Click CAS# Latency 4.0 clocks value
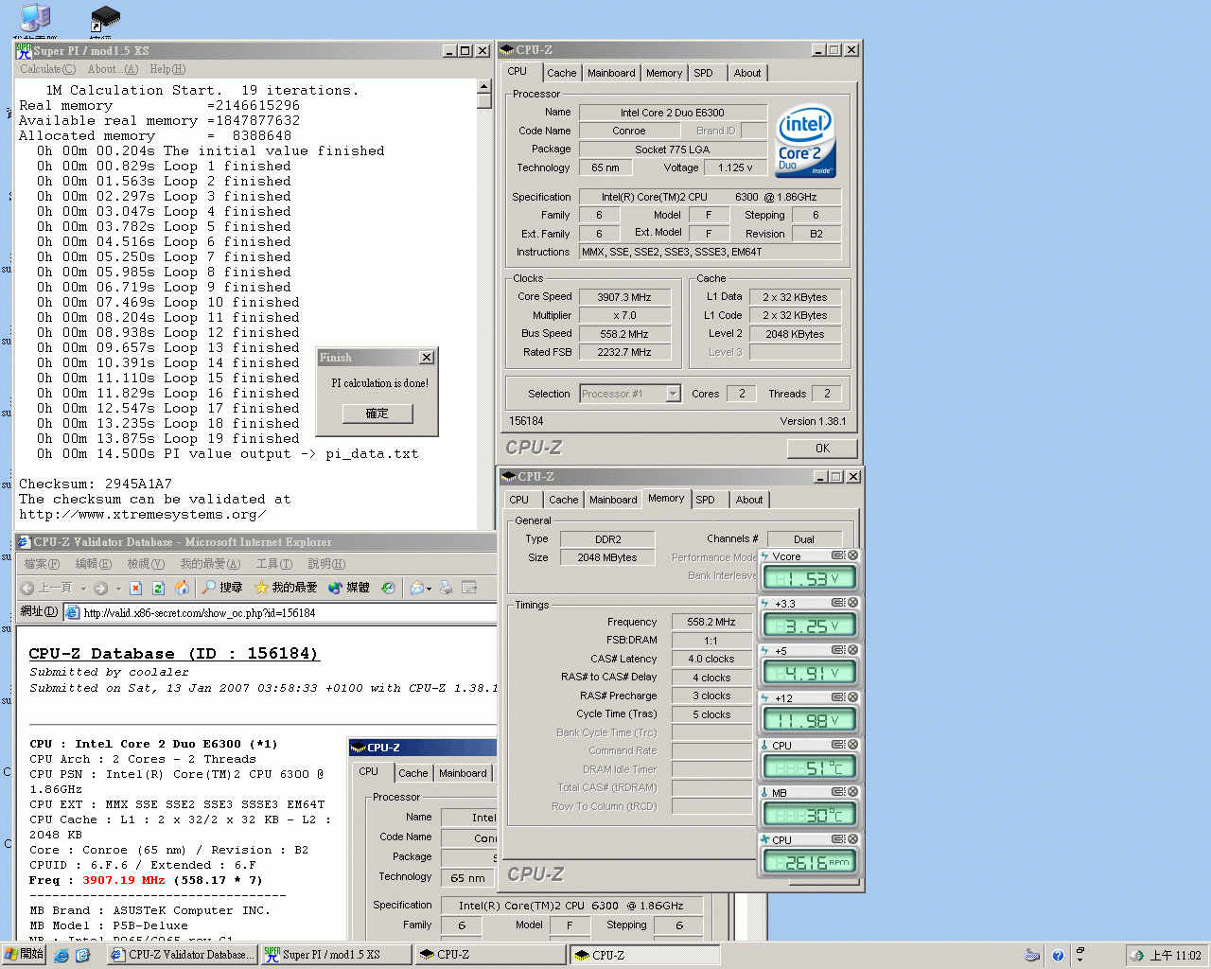Image resolution: width=1211 pixels, height=969 pixels. 711,659
